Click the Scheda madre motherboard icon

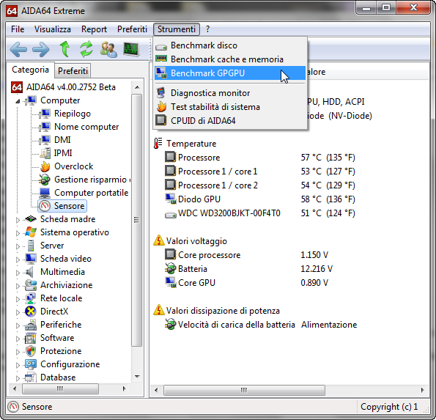31,219
